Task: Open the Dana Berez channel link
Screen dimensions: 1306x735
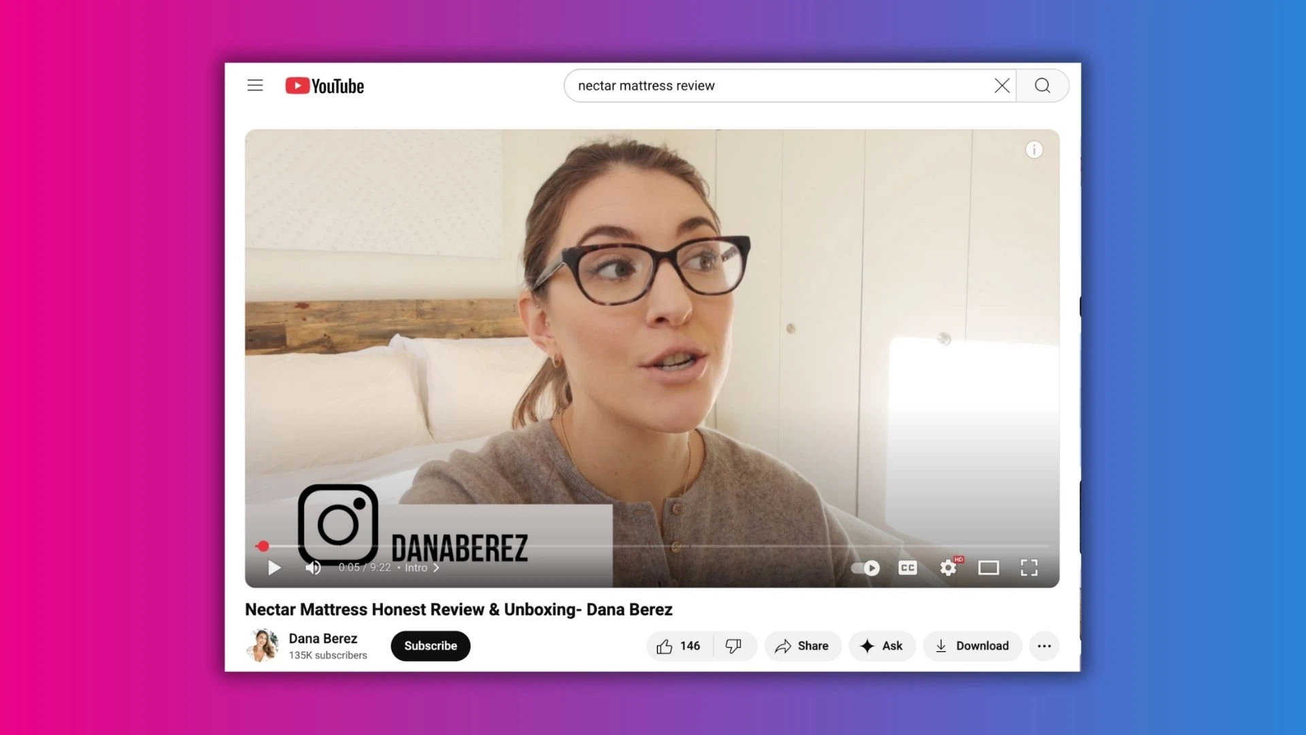Action: [323, 638]
